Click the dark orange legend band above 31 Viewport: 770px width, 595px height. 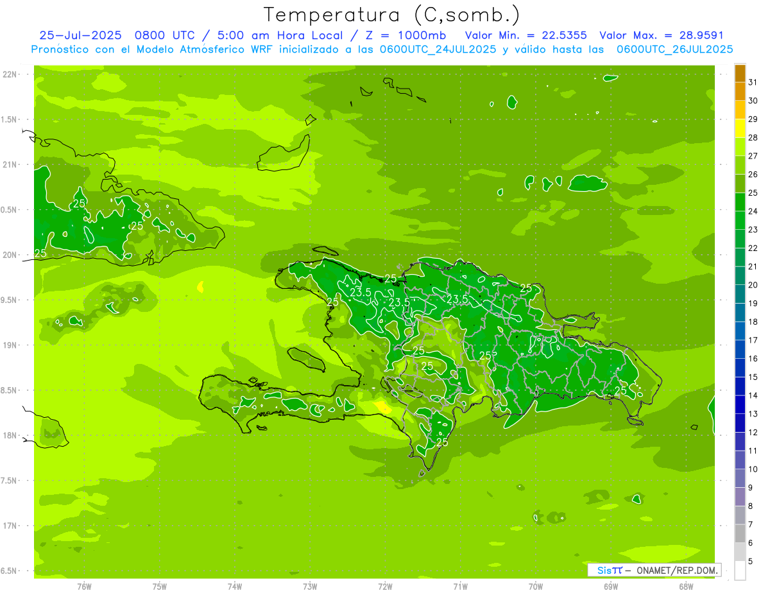(740, 73)
